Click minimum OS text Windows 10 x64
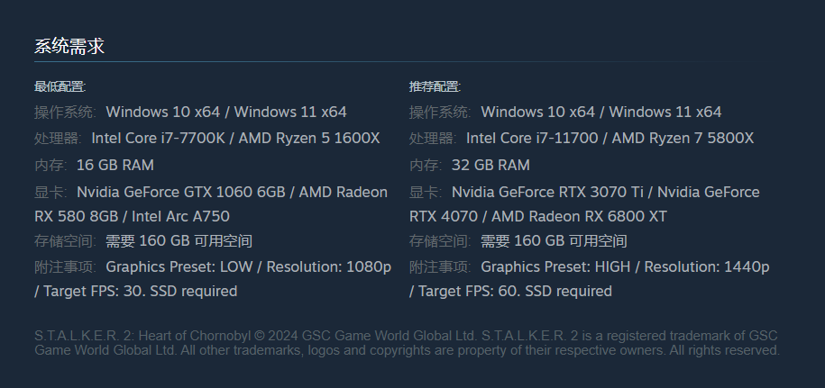825x388 pixels. point(162,112)
